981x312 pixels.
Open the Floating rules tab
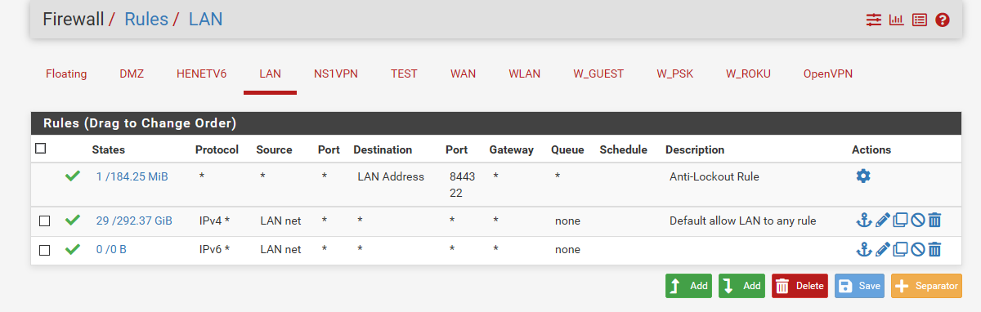(x=66, y=74)
